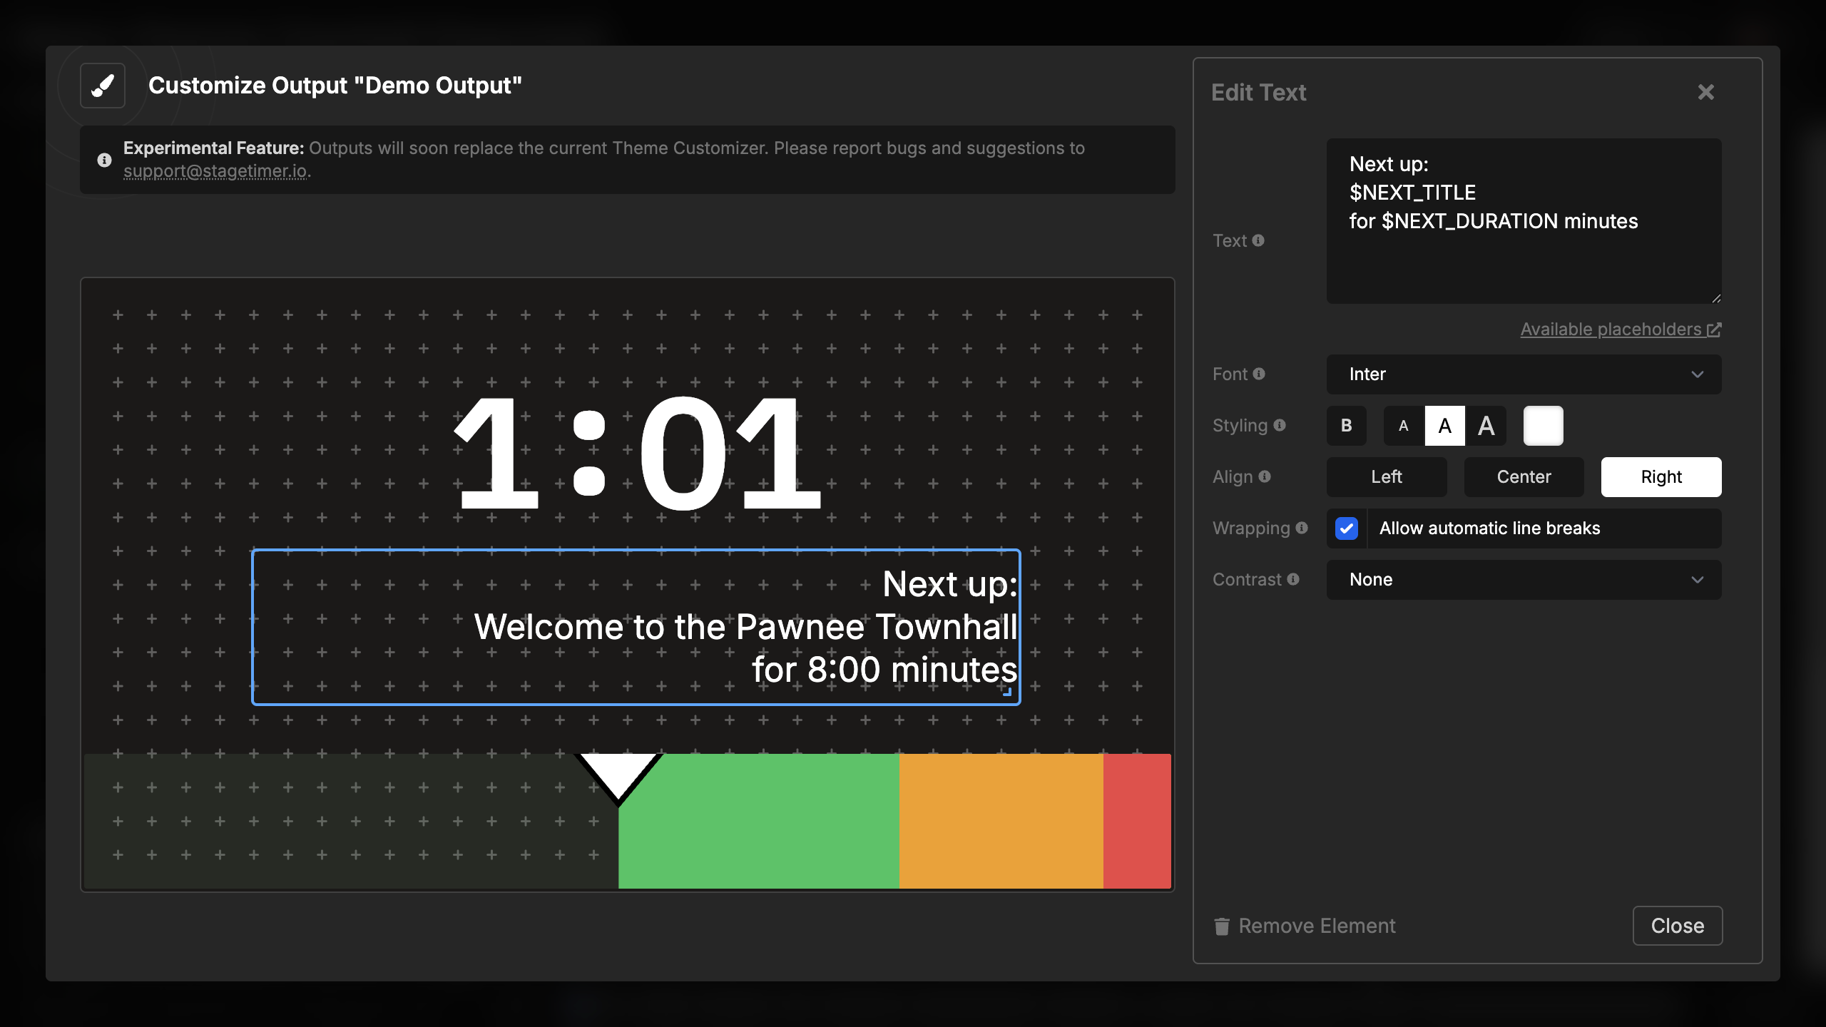1826x1027 pixels.
Task: Toggle bold styling button B
Action: [x=1346, y=426]
